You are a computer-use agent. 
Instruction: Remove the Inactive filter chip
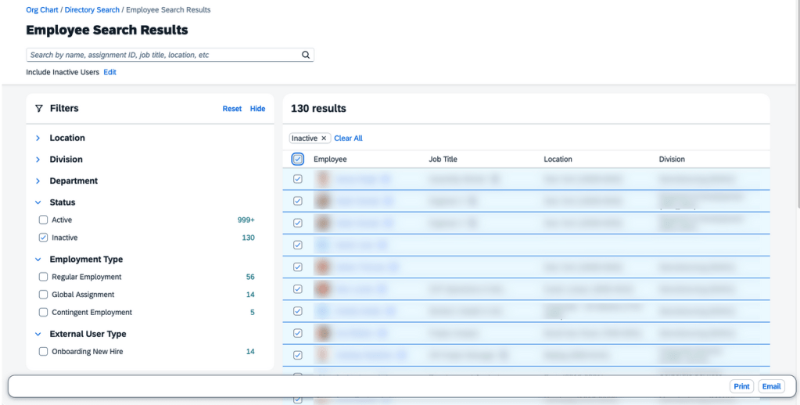tap(324, 138)
